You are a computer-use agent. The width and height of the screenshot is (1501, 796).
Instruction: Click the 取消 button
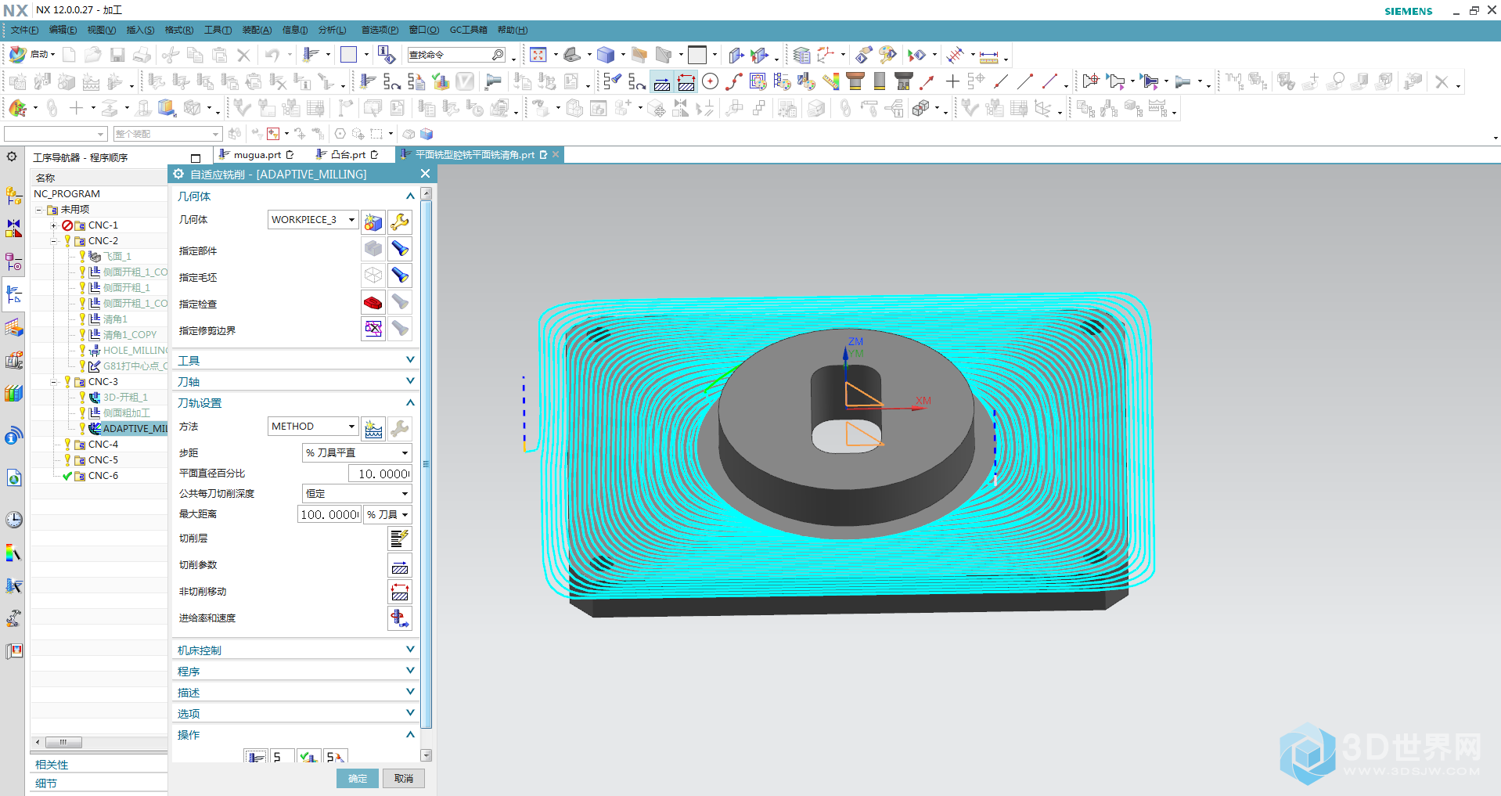[404, 778]
